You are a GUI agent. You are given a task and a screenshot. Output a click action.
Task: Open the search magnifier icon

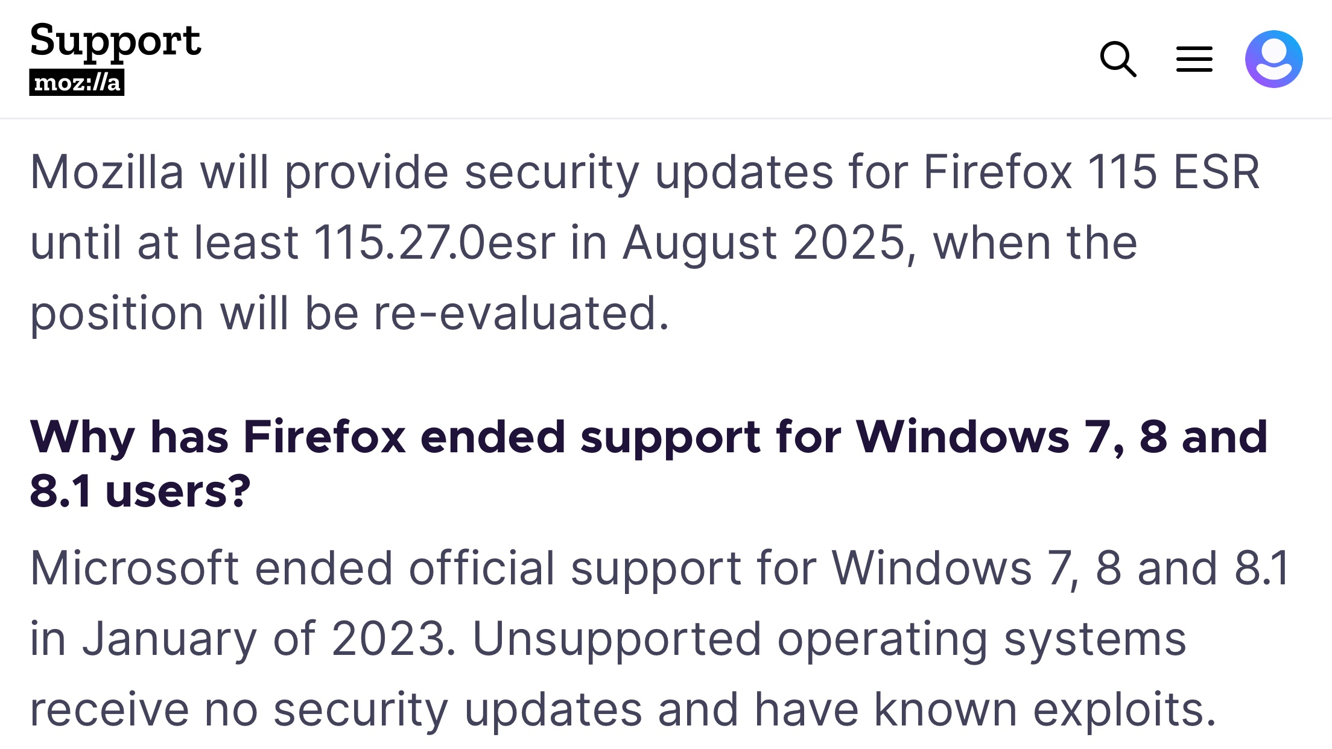pos(1118,59)
